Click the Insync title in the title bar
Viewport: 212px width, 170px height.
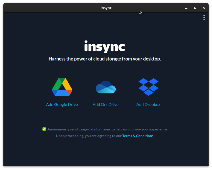pyautogui.click(x=106, y=8)
